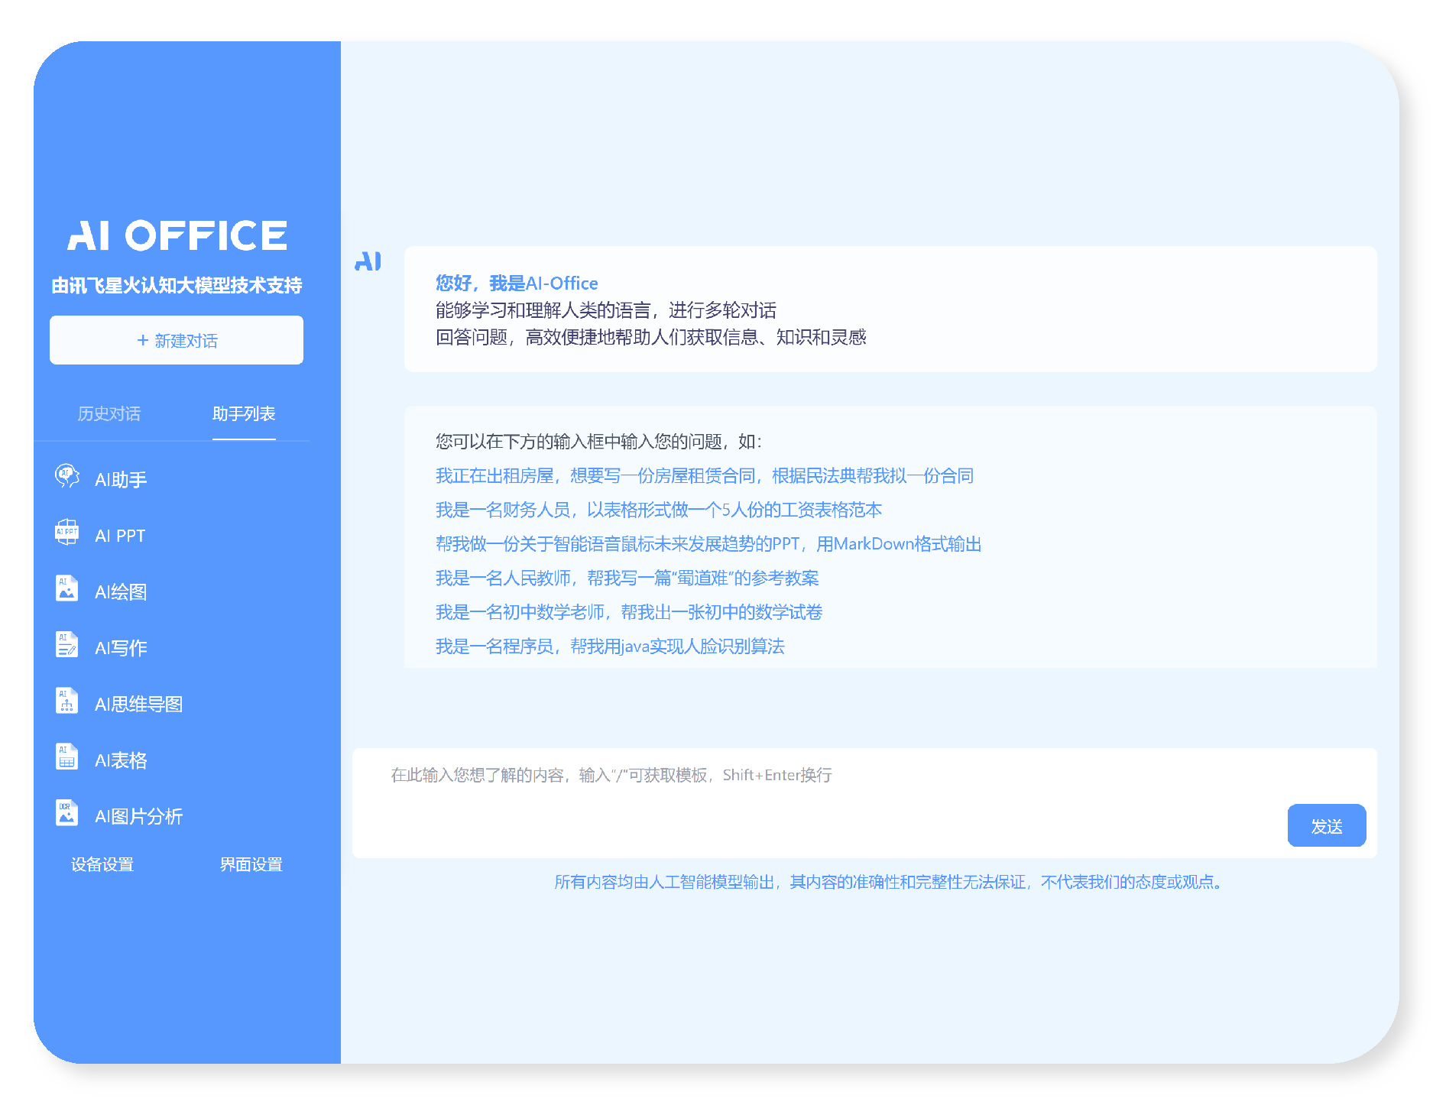
Task: Open the AI PPT icon
Action: (x=67, y=533)
